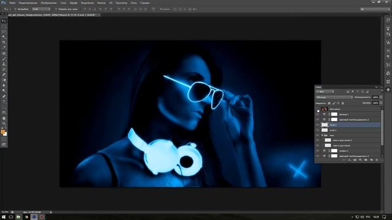Click the foreground orange color swatch

(2, 132)
